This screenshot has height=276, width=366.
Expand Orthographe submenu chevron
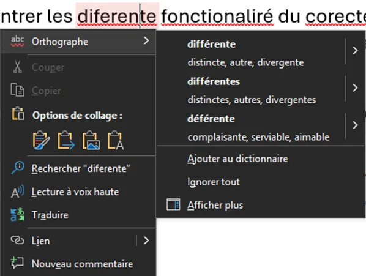click(x=146, y=40)
